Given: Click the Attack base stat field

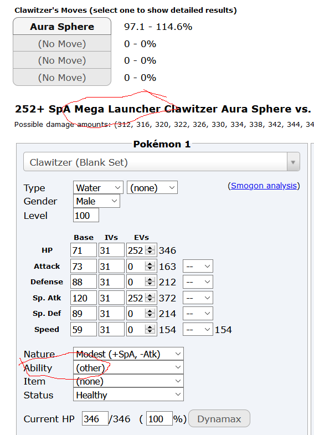Looking at the screenshot, I should (x=84, y=267).
